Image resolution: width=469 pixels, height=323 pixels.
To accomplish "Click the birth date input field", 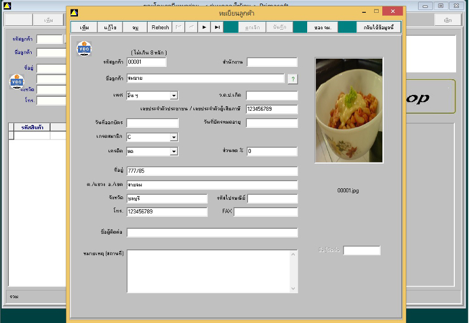I will pos(272,96).
